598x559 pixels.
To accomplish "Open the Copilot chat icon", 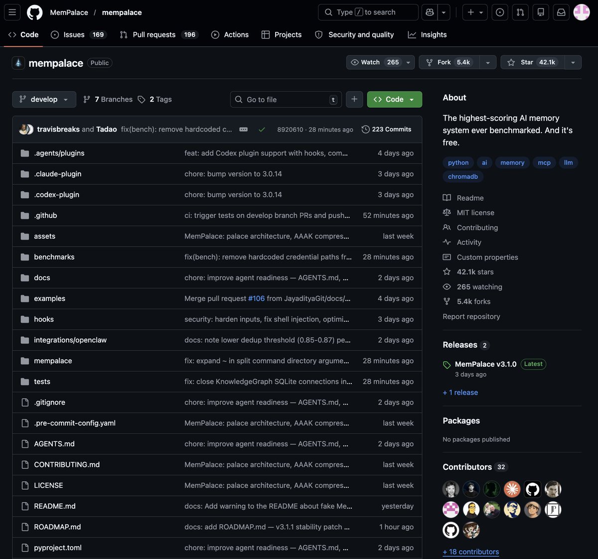I will [x=430, y=12].
